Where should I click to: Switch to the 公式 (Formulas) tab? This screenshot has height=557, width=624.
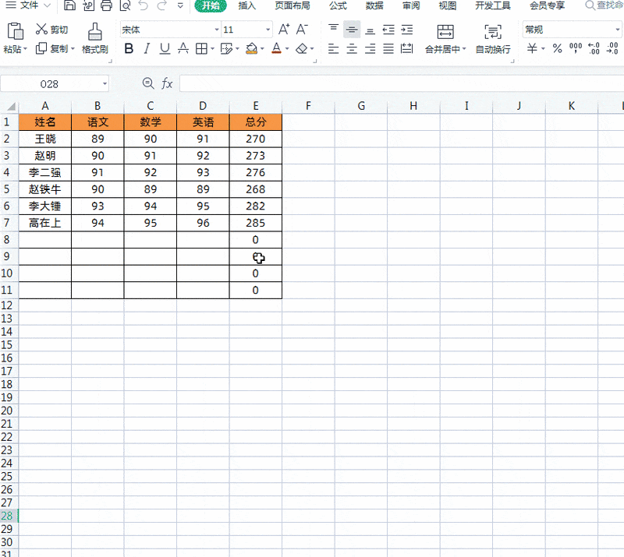(x=338, y=5)
